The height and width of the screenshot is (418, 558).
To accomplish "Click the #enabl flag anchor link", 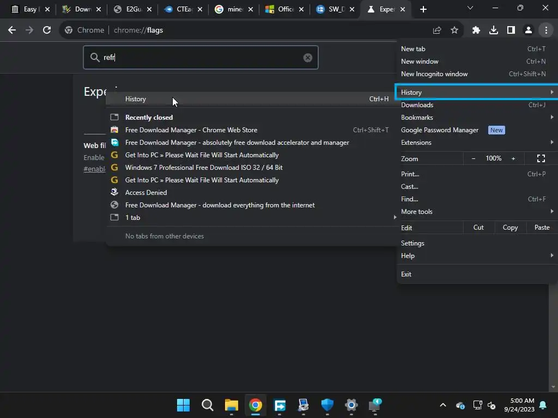I will tap(95, 169).
